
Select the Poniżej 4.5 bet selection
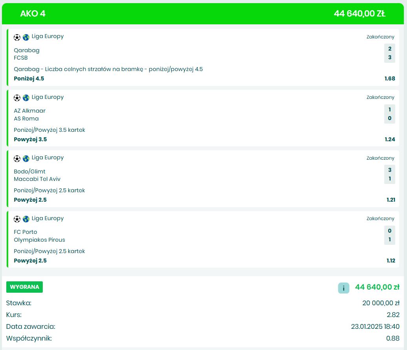[29, 78]
